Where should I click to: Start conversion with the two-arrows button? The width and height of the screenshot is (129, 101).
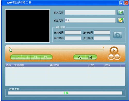point(80,57)
